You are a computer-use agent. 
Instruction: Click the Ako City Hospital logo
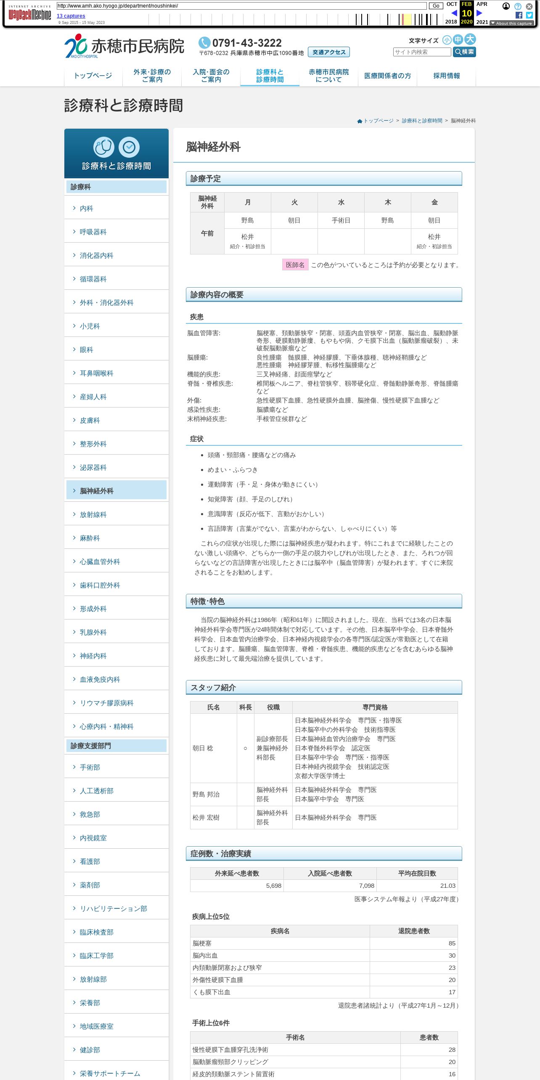click(x=124, y=46)
